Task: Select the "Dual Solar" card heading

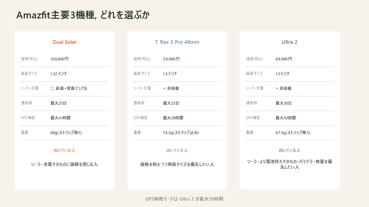Action: coord(65,42)
